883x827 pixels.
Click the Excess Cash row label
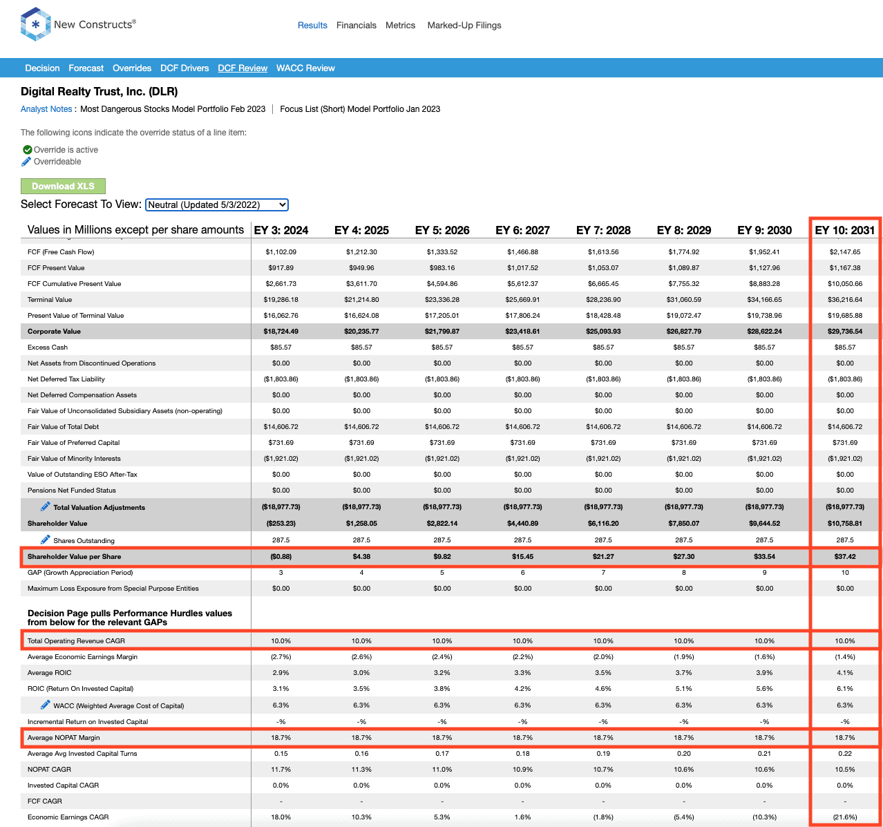(48, 348)
